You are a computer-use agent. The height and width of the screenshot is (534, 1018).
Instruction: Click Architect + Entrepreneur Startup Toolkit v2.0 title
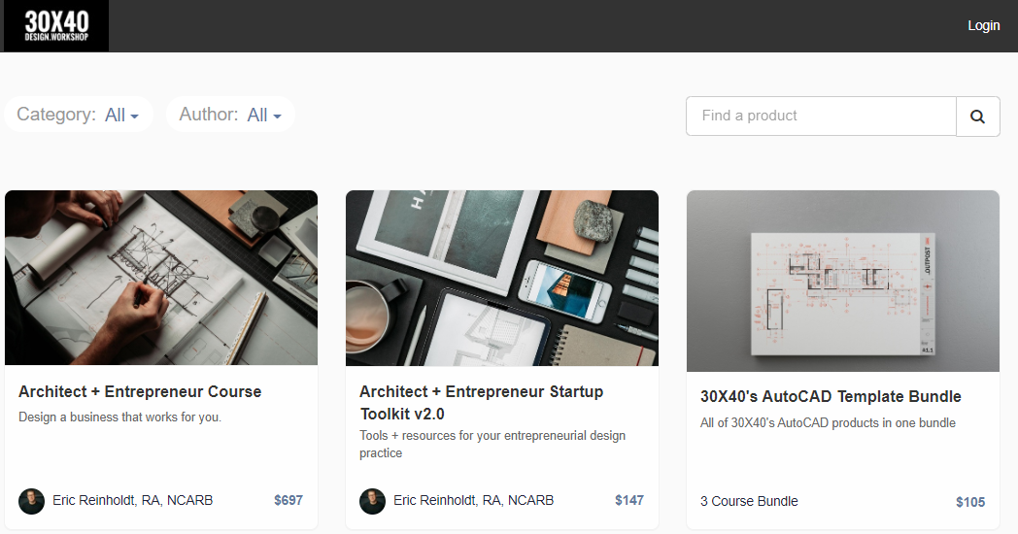[482, 402]
